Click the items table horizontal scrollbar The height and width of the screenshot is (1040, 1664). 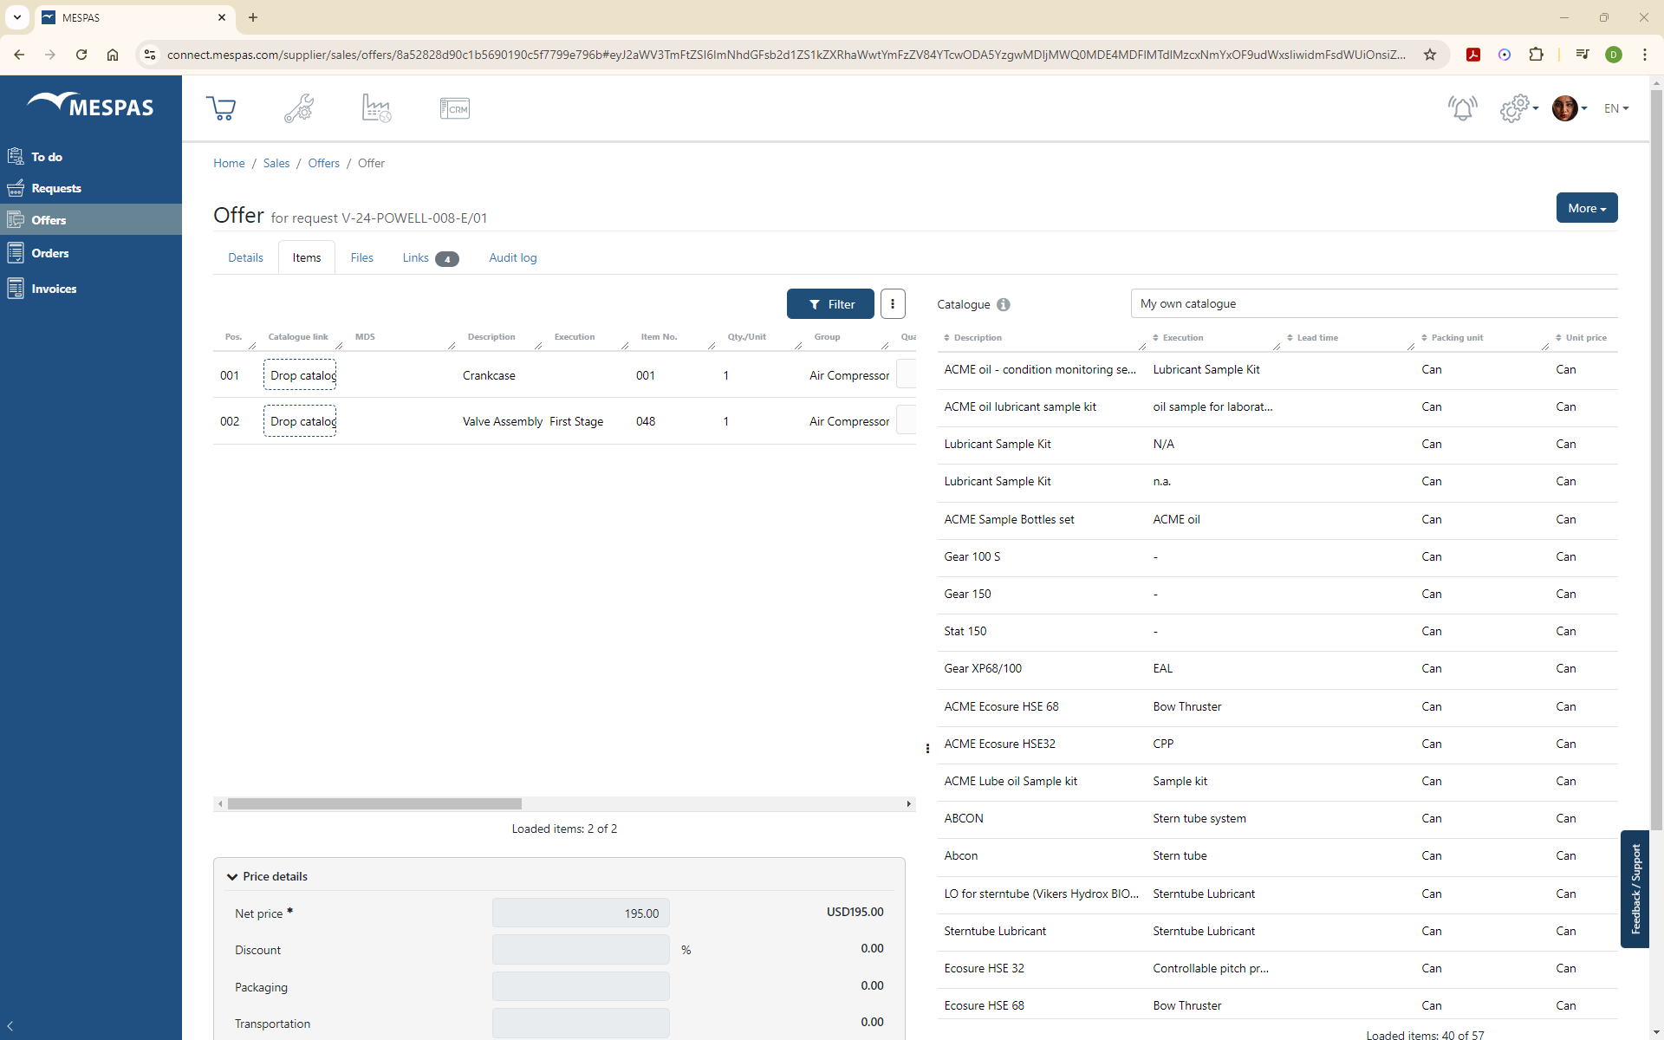point(374,803)
